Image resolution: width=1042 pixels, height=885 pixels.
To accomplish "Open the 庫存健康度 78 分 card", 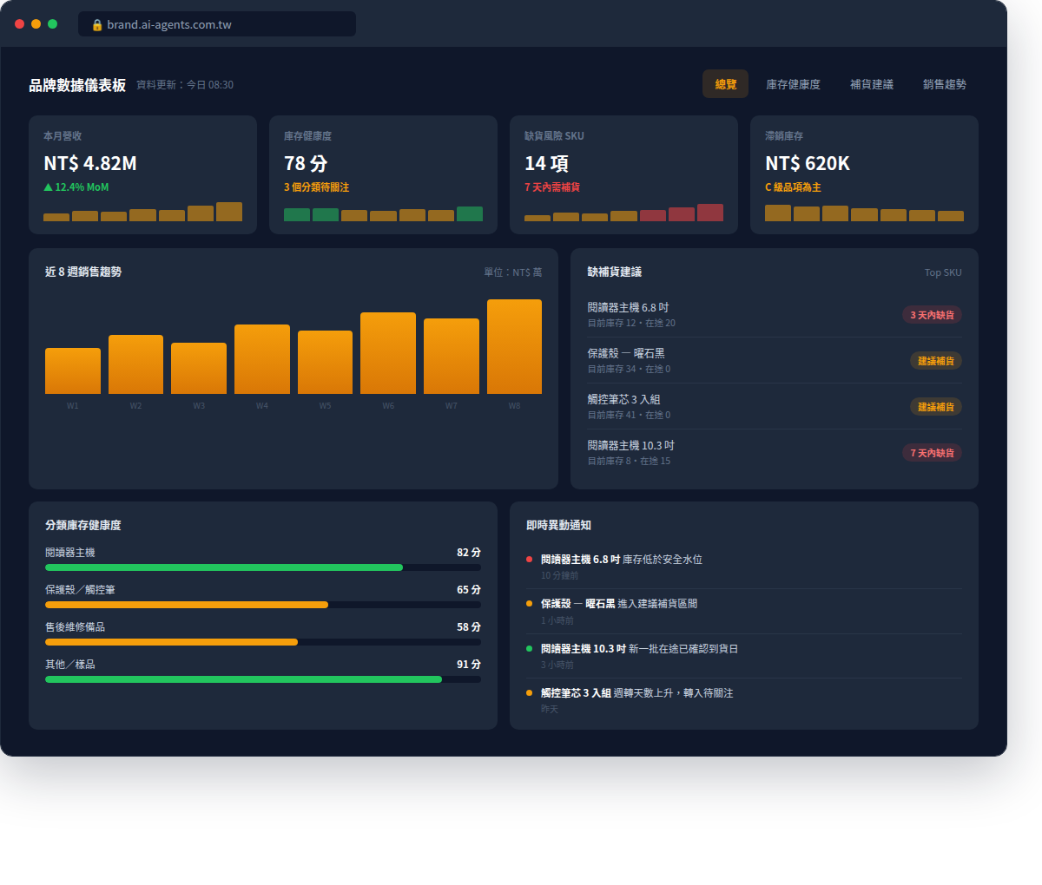I will tap(383, 174).
